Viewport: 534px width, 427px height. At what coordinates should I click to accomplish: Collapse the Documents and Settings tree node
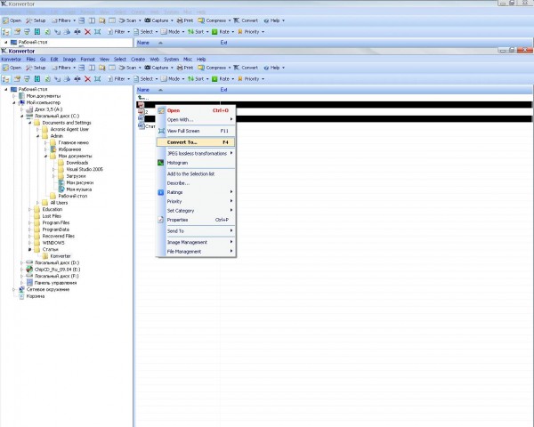coord(30,123)
